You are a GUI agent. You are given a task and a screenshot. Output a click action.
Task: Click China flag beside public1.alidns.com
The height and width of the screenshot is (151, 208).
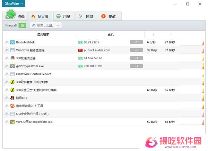(80, 50)
